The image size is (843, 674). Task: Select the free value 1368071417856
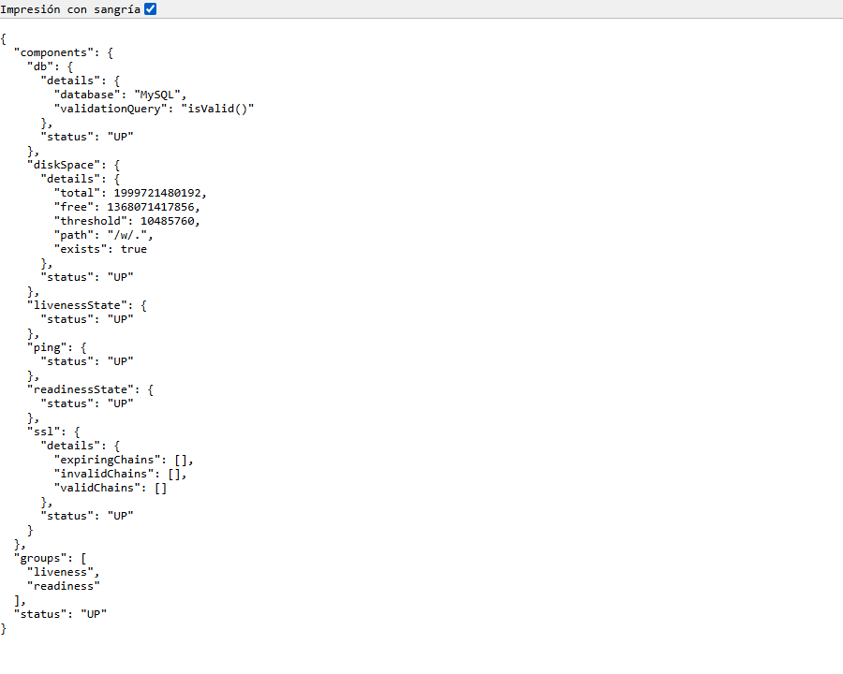(151, 207)
